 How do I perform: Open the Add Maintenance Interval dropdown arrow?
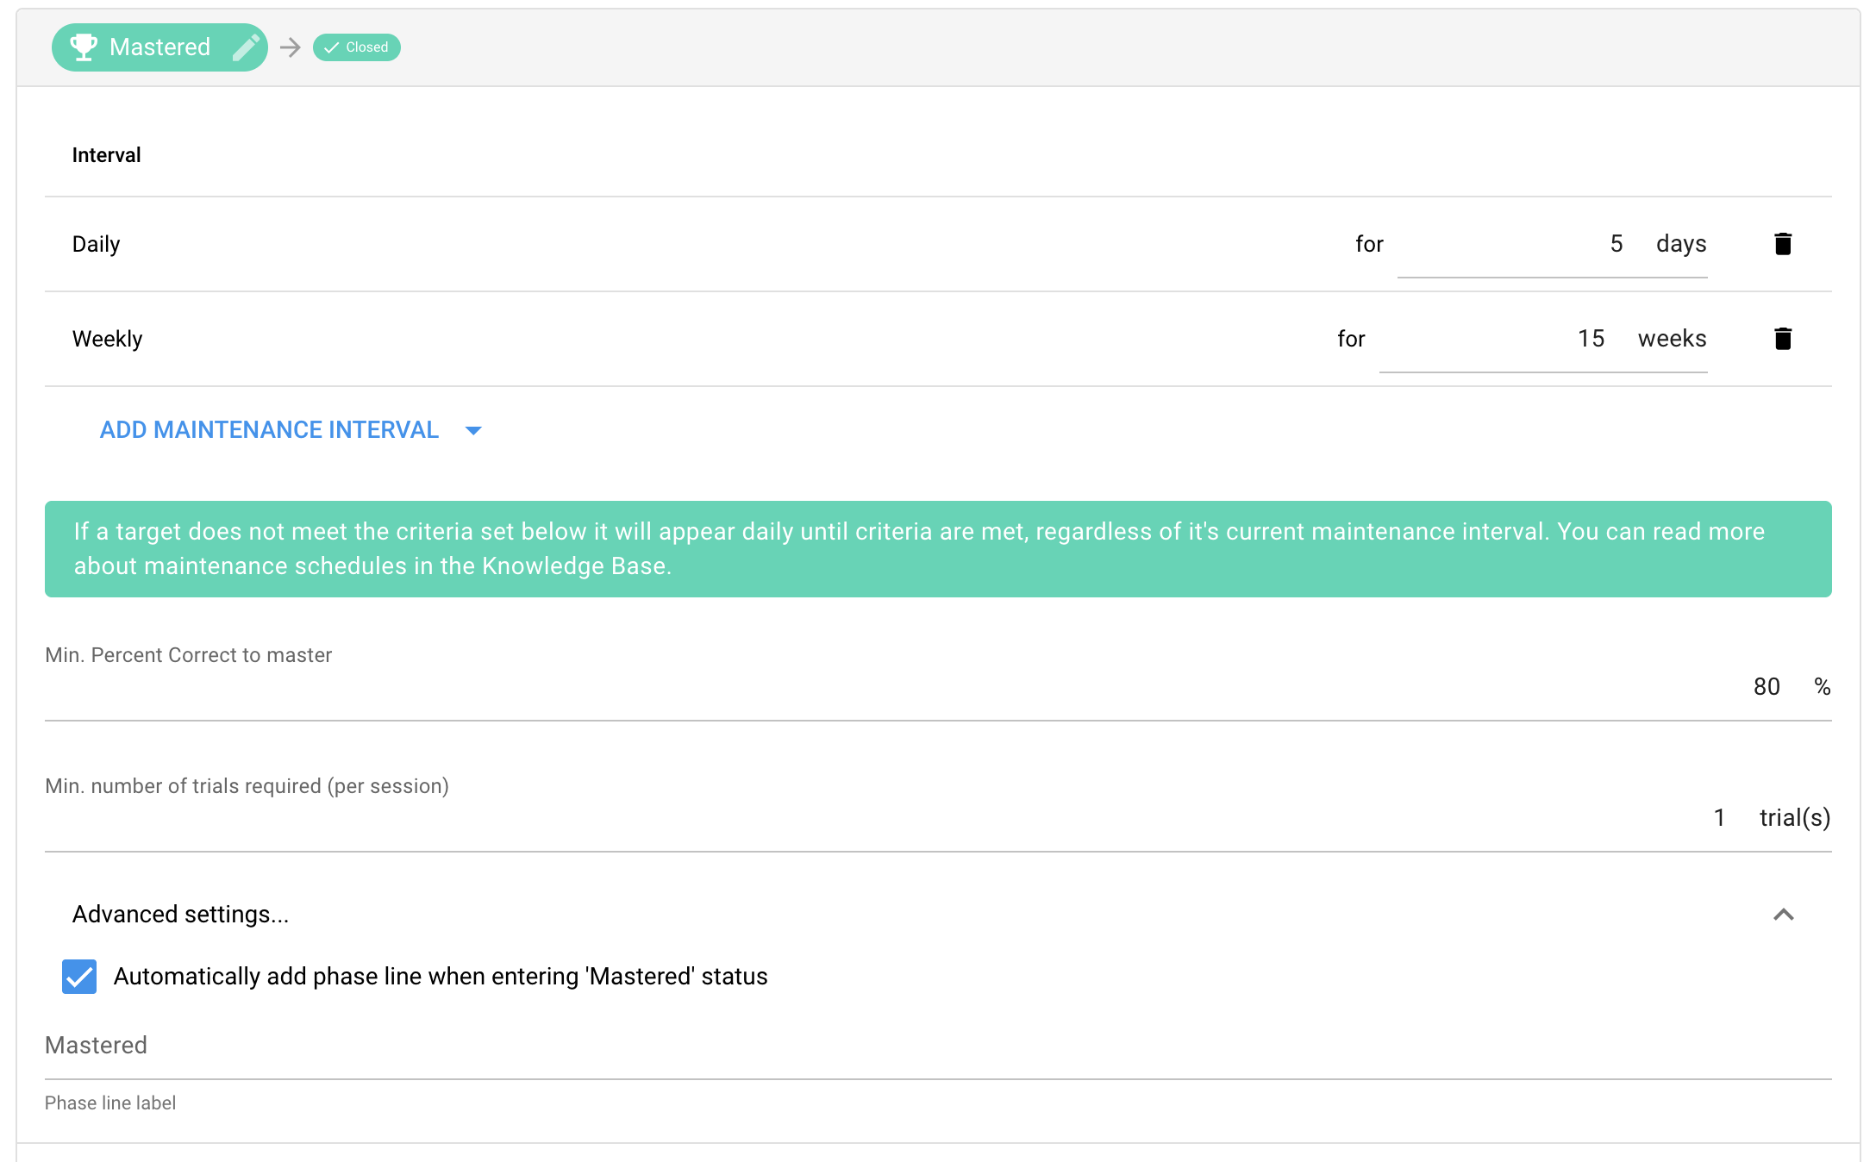473,430
